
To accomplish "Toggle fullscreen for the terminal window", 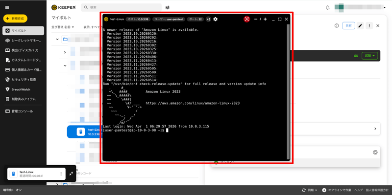I will 280,19.
